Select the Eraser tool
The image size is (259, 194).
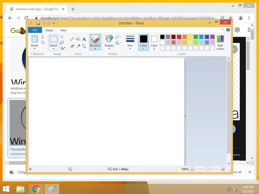[x=72, y=46]
